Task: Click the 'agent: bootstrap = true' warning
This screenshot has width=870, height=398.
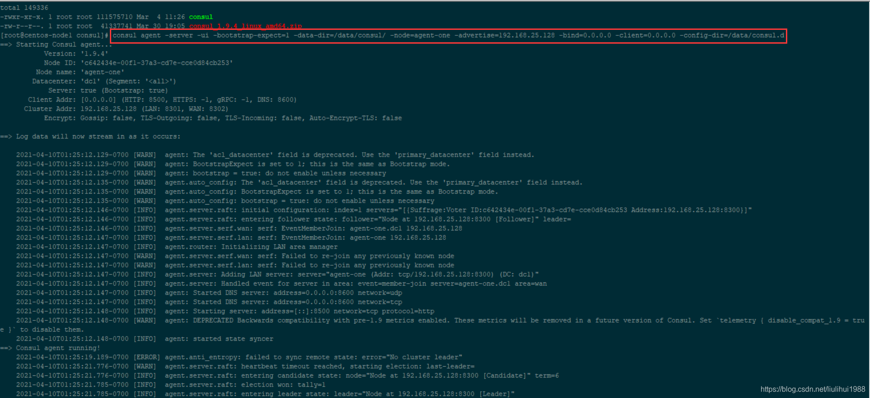Action: 201,173
